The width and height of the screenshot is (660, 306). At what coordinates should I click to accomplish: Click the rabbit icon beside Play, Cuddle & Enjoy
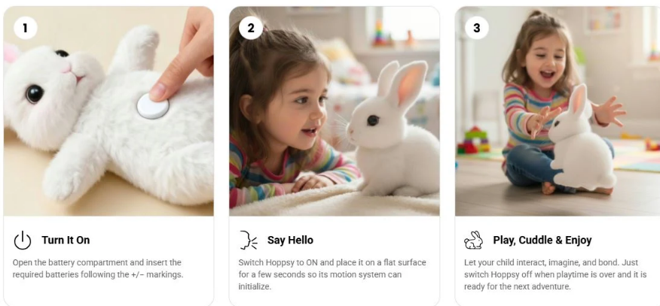(x=474, y=240)
